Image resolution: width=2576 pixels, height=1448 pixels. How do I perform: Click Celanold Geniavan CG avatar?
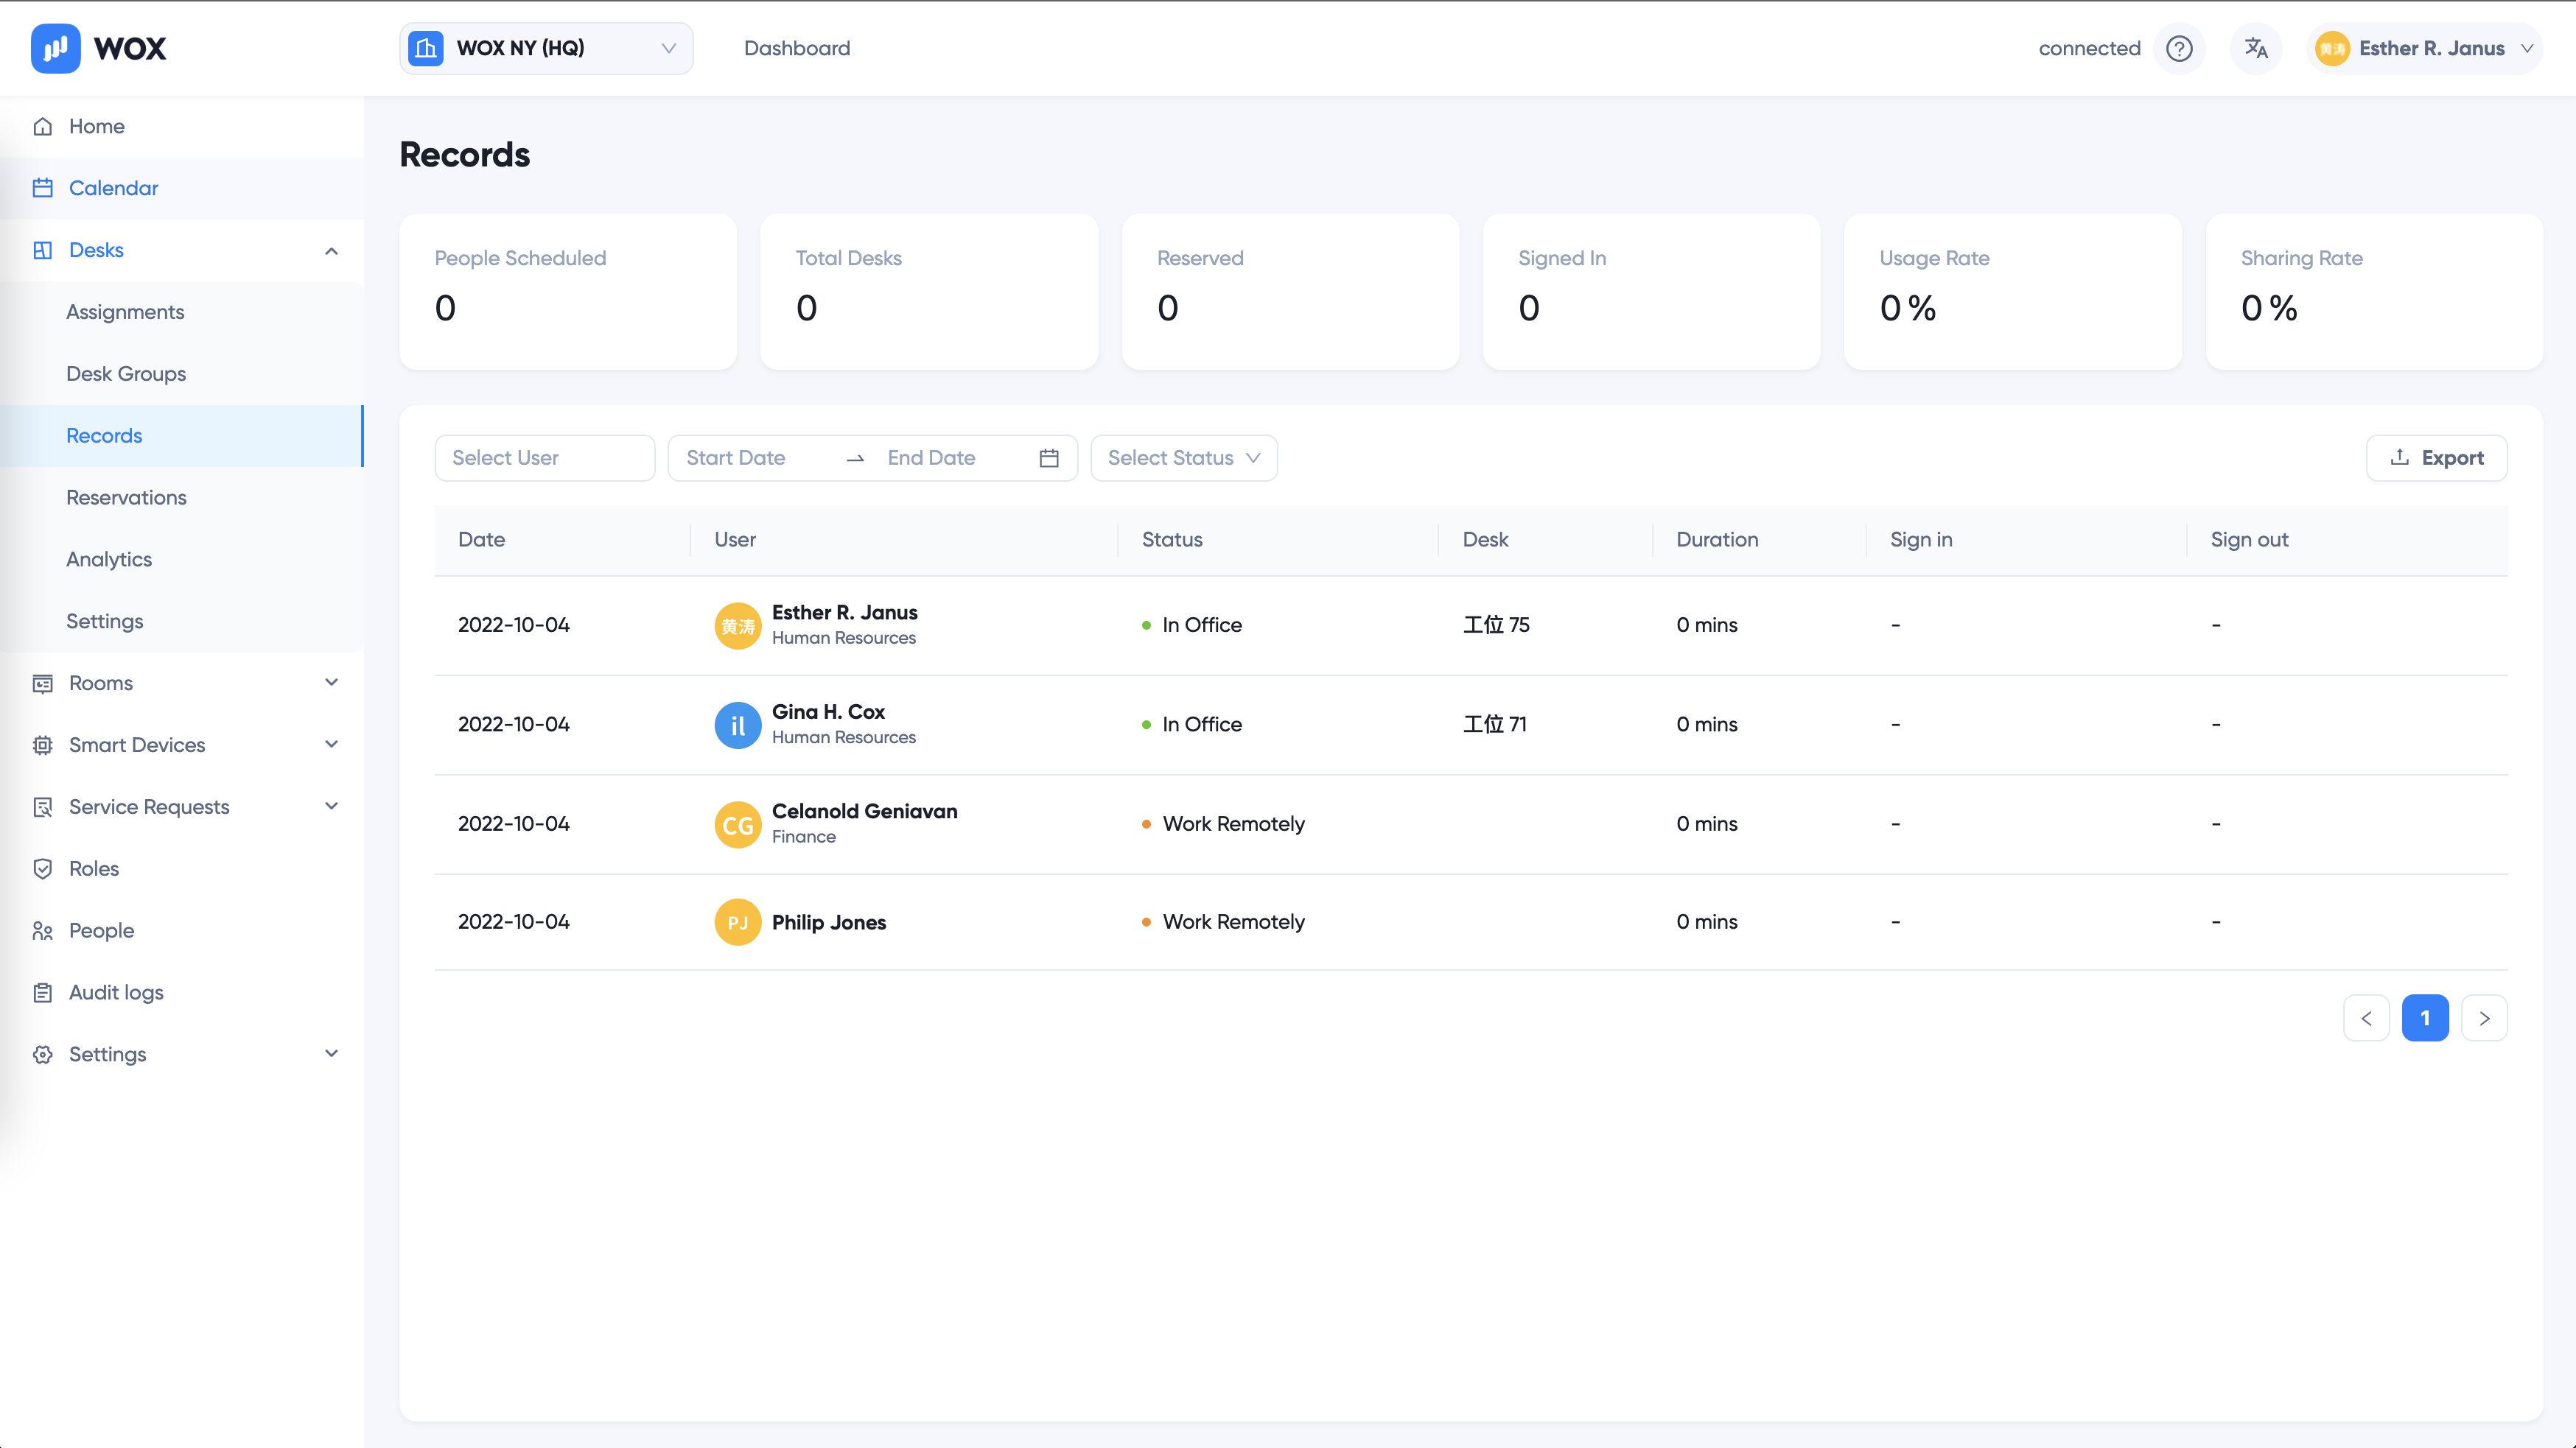click(x=737, y=824)
